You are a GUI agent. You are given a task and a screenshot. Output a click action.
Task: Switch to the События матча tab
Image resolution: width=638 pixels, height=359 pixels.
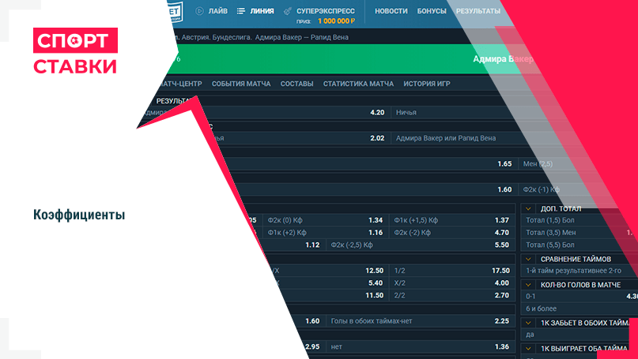coord(241,84)
